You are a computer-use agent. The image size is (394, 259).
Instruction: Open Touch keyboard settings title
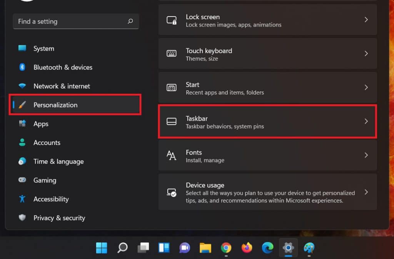tap(209, 51)
